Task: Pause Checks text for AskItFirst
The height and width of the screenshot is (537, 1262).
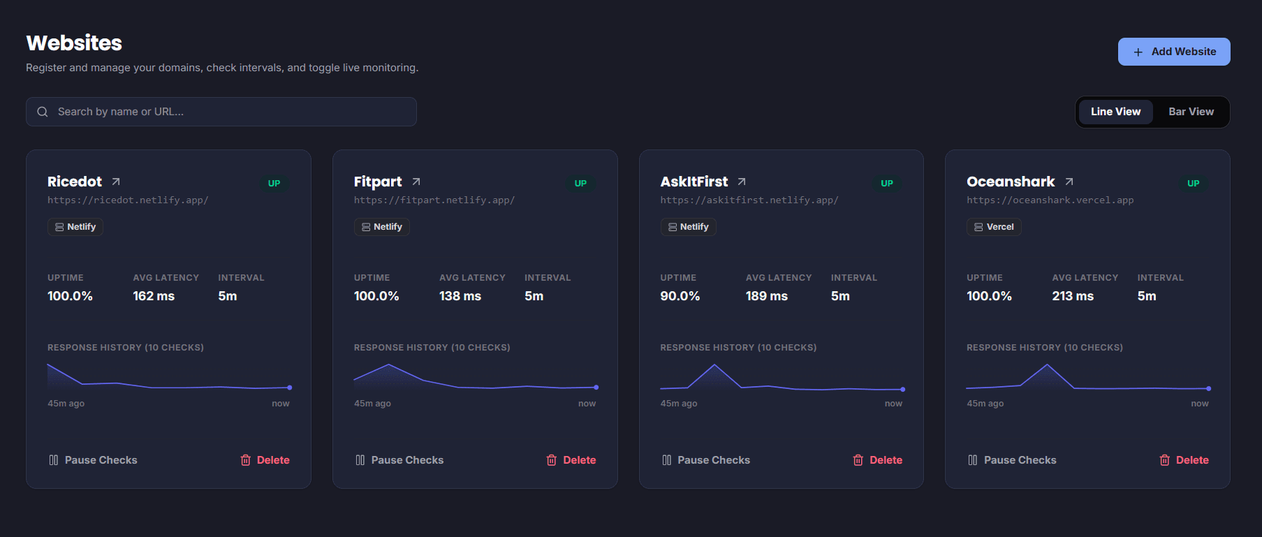Action: [714, 460]
